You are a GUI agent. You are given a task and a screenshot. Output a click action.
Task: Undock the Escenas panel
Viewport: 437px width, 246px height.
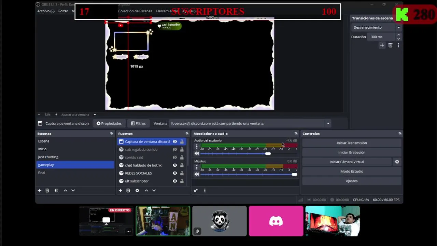coord(112,134)
